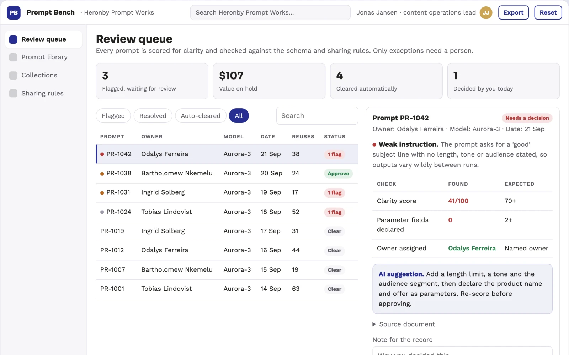Click the Clear badge on PR-1019
The height and width of the screenshot is (355, 569).
point(334,231)
